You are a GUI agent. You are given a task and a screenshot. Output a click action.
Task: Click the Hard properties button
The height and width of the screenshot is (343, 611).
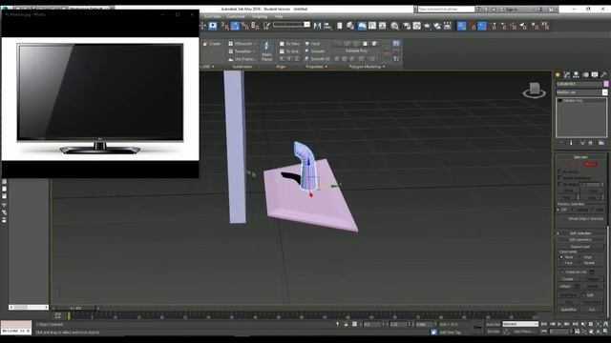tap(312, 44)
